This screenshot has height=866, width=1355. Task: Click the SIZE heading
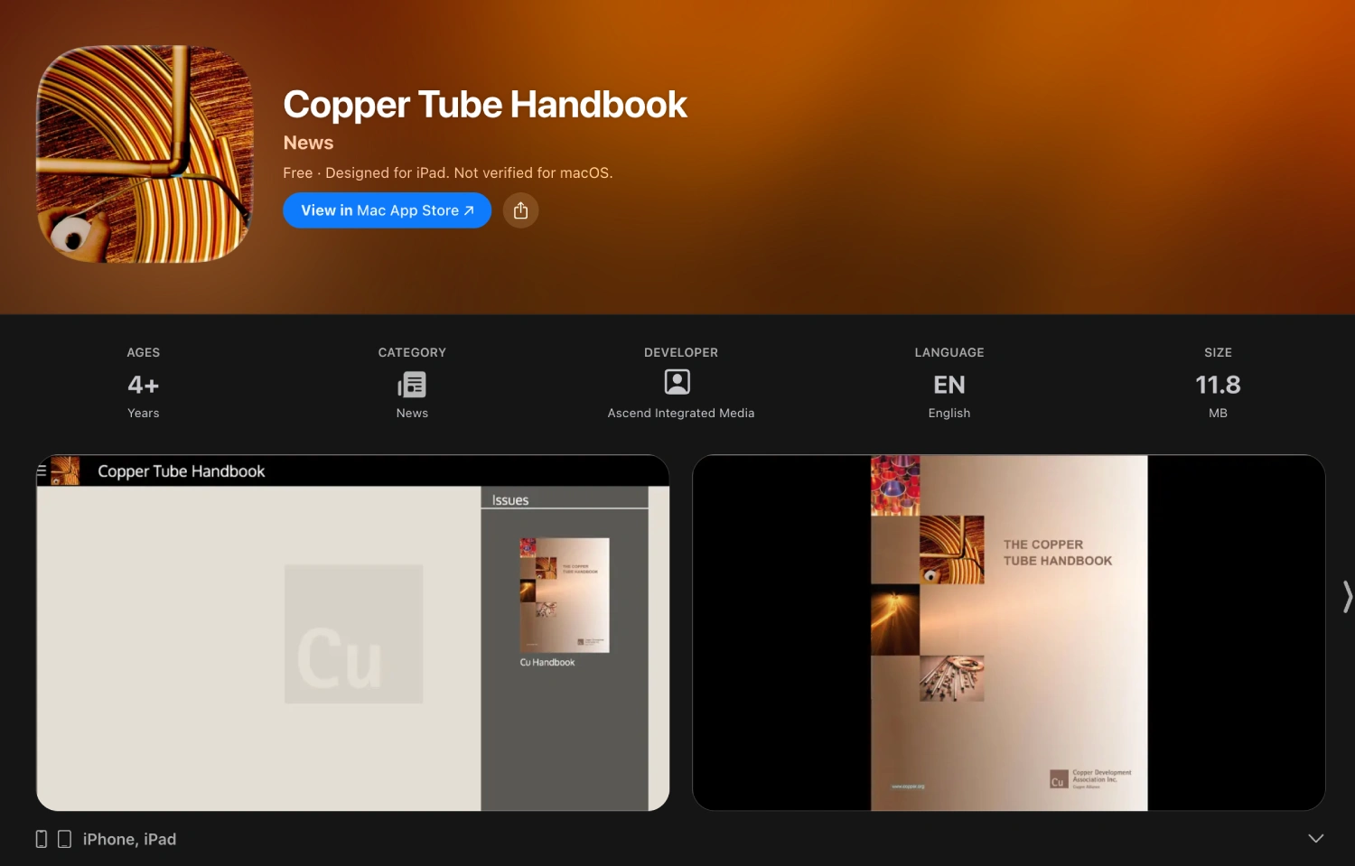pyautogui.click(x=1218, y=352)
